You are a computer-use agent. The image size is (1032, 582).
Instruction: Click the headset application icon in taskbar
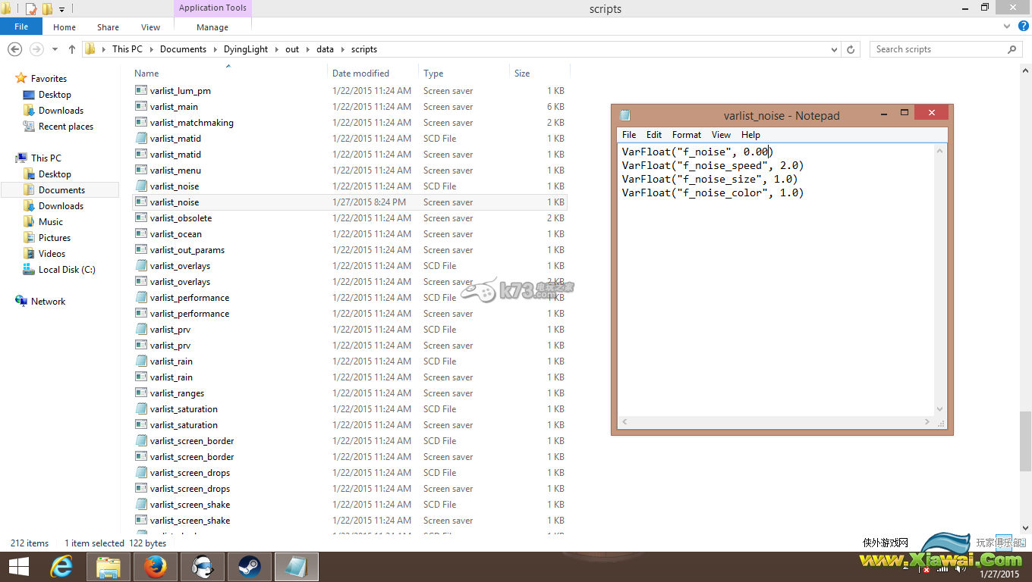(x=202, y=566)
